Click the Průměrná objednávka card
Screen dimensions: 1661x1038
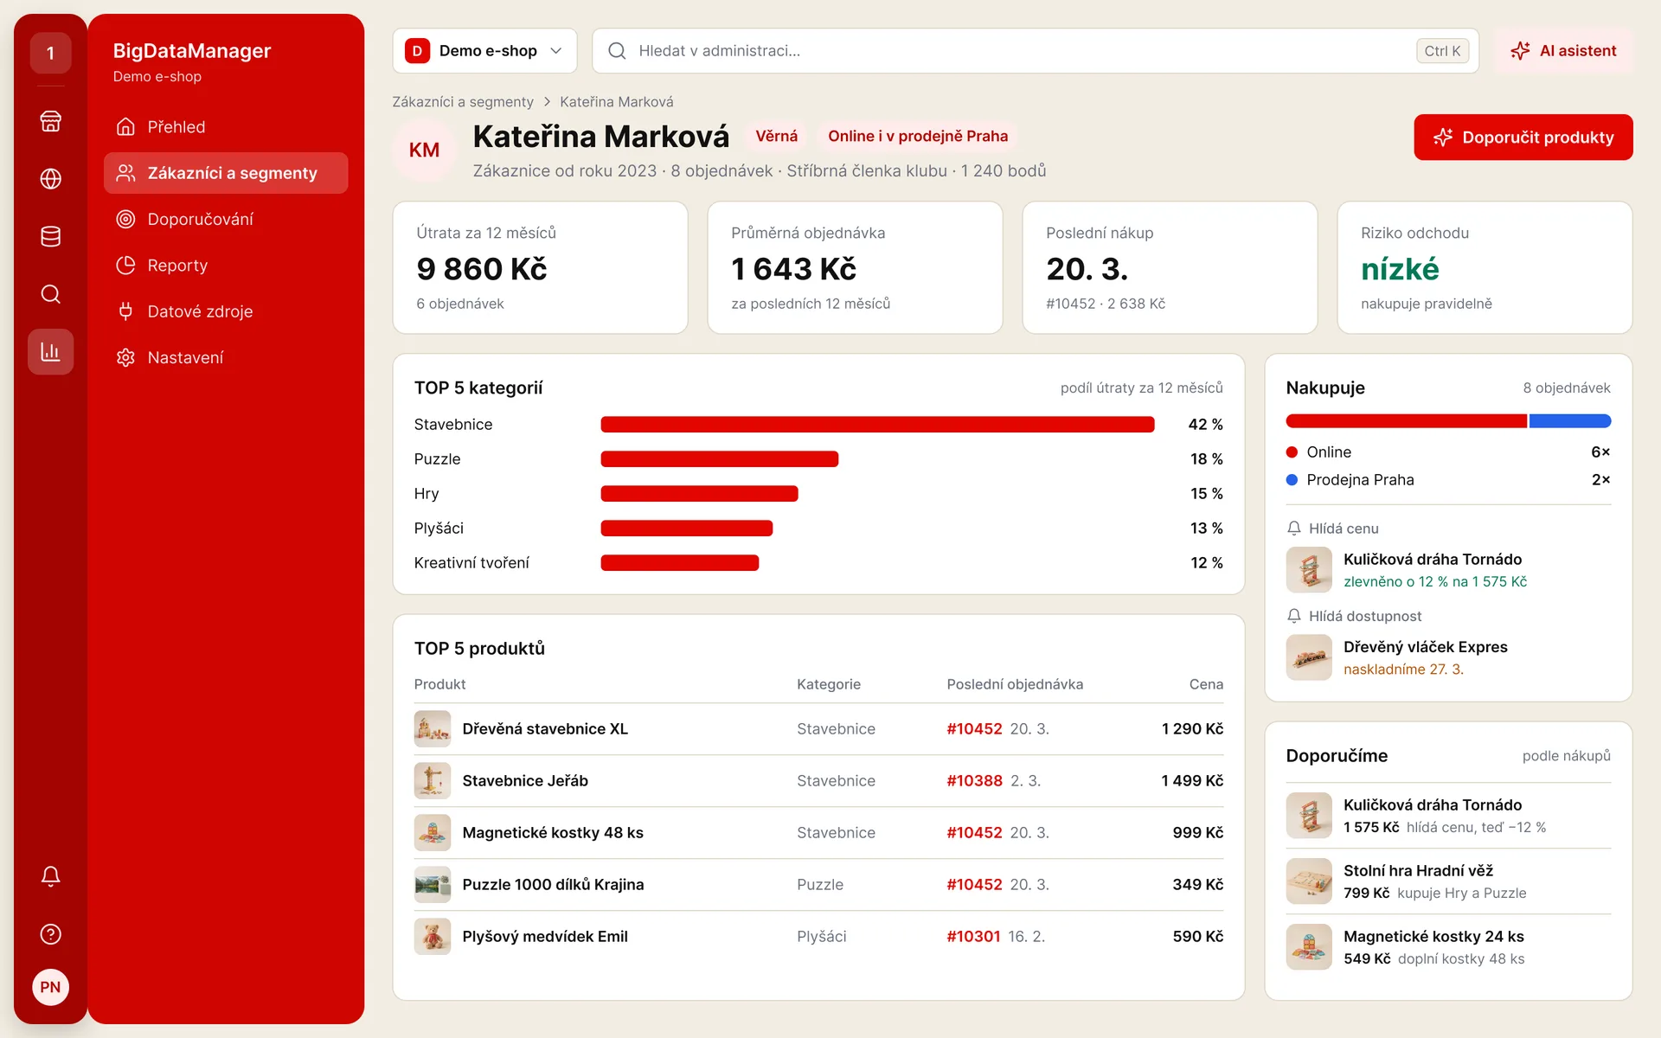click(855, 268)
